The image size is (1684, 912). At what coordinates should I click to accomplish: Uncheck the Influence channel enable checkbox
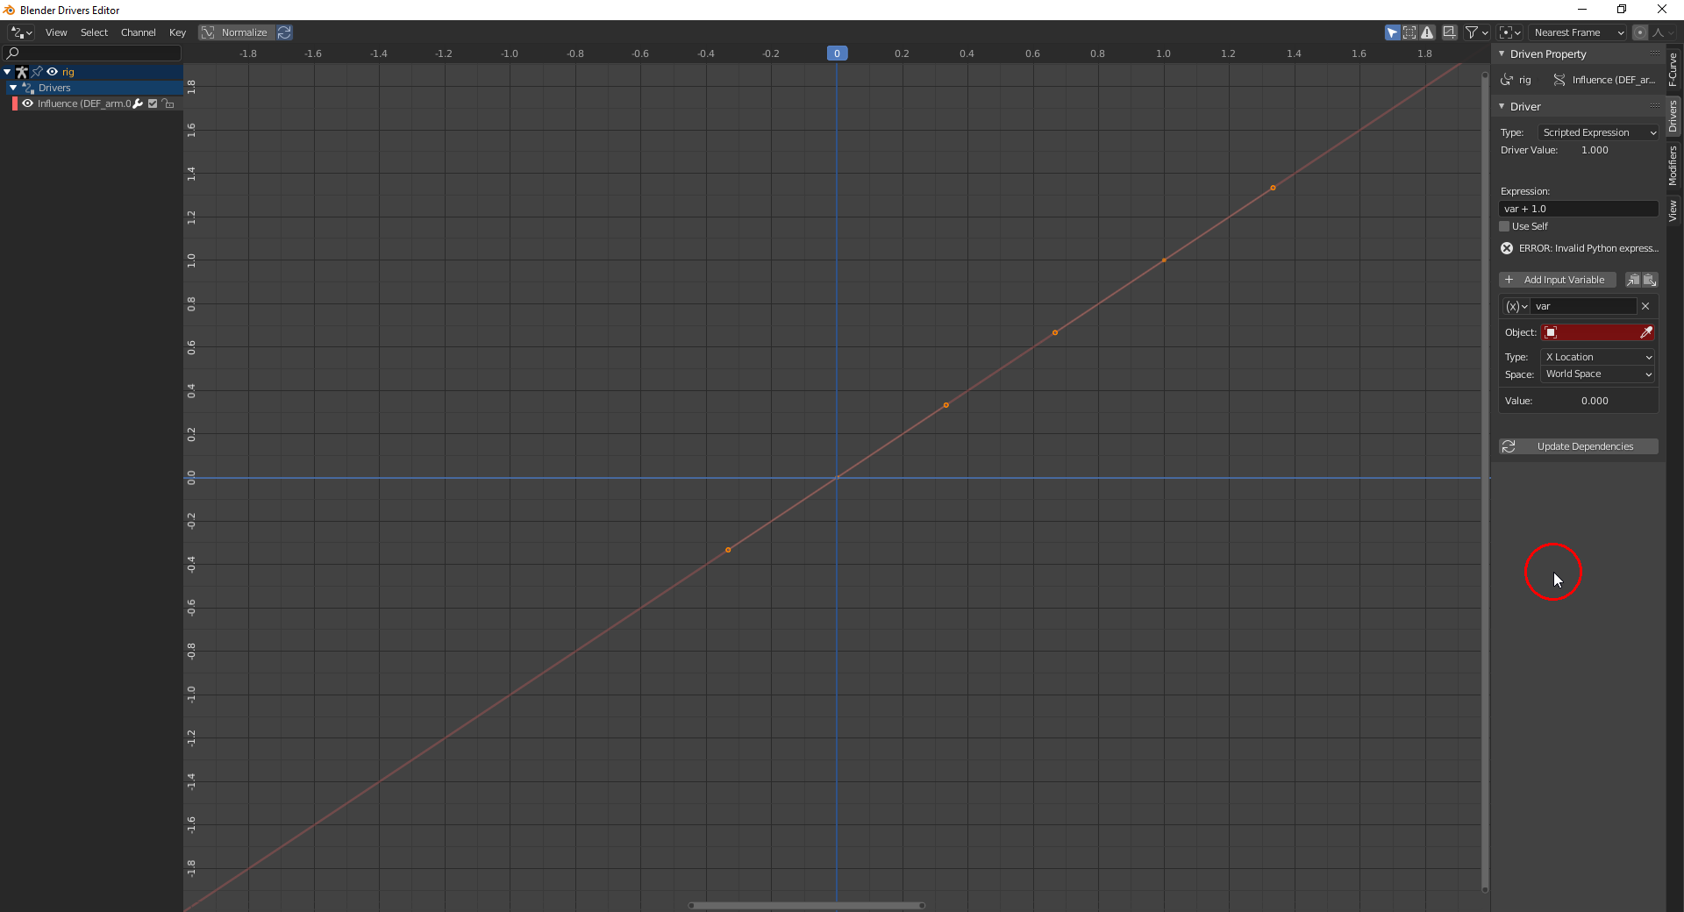152,103
